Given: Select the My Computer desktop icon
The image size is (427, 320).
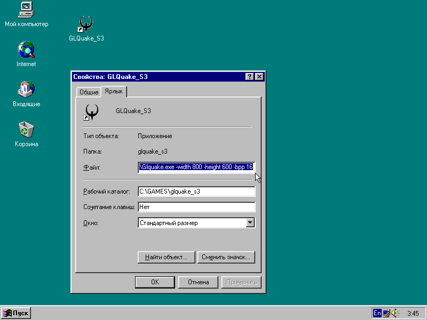Looking at the screenshot, I should click(x=26, y=14).
